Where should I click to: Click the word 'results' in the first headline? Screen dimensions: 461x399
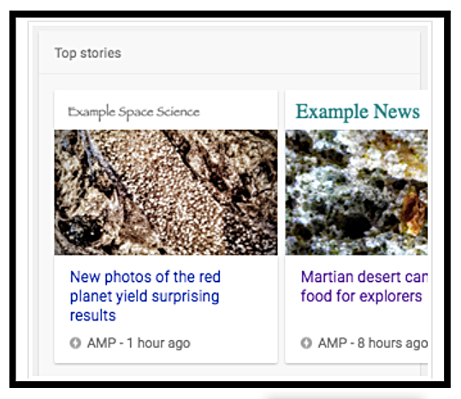[x=93, y=315]
